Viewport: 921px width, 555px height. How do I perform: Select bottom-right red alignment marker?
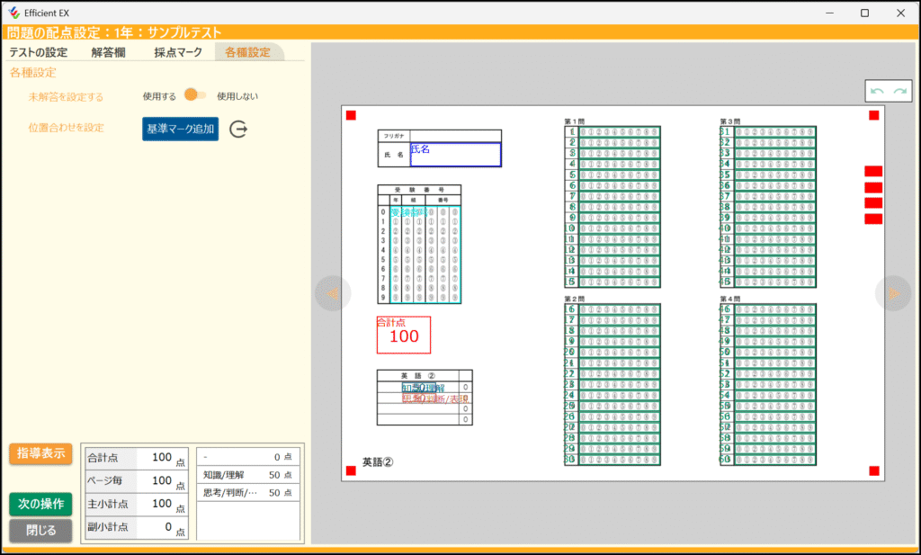(x=873, y=470)
